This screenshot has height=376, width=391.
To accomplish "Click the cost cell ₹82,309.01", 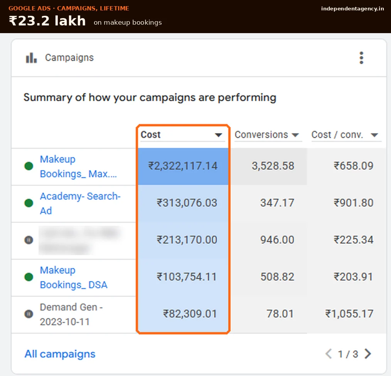I will tap(183, 314).
